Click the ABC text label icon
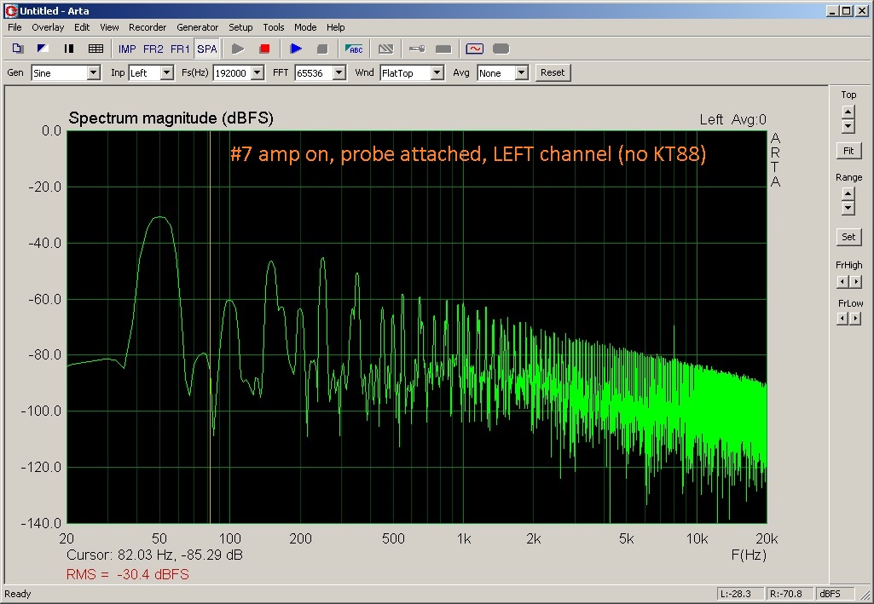Image resolution: width=874 pixels, height=604 pixels. pos(354,49)
